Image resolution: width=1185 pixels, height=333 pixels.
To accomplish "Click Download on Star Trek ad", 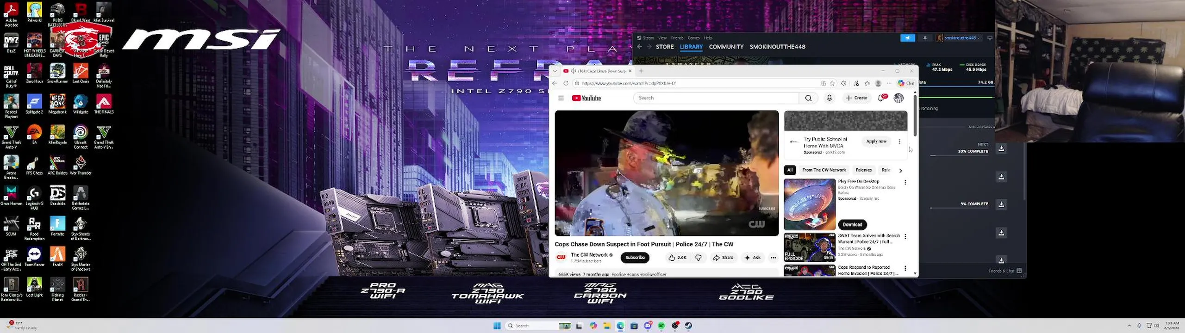I will tap(852, 225).
